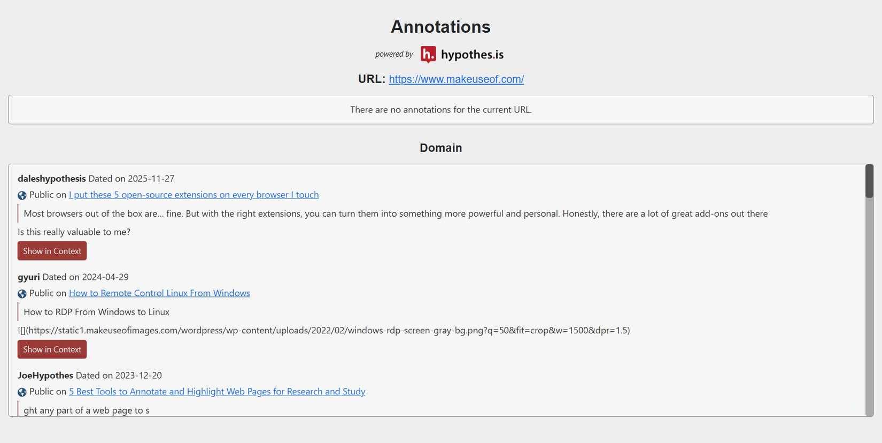Click 'Dated on 2025-11-27' text
Screen dimensions: 882x443
click(x=131, y=179)
